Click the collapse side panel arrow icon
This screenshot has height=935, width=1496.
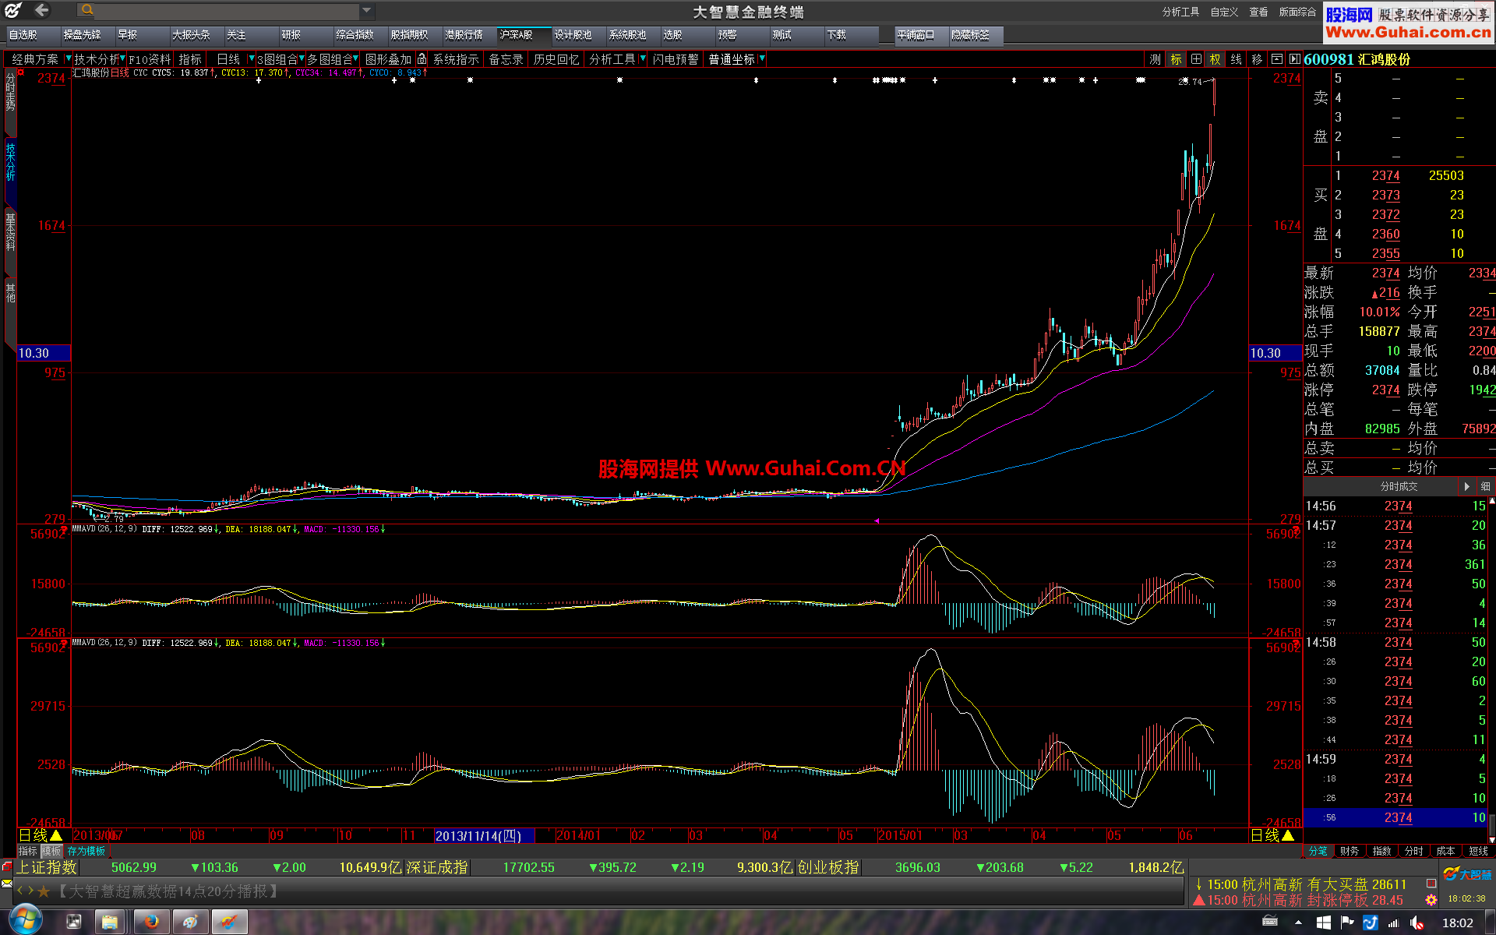tap(1294, 59)
